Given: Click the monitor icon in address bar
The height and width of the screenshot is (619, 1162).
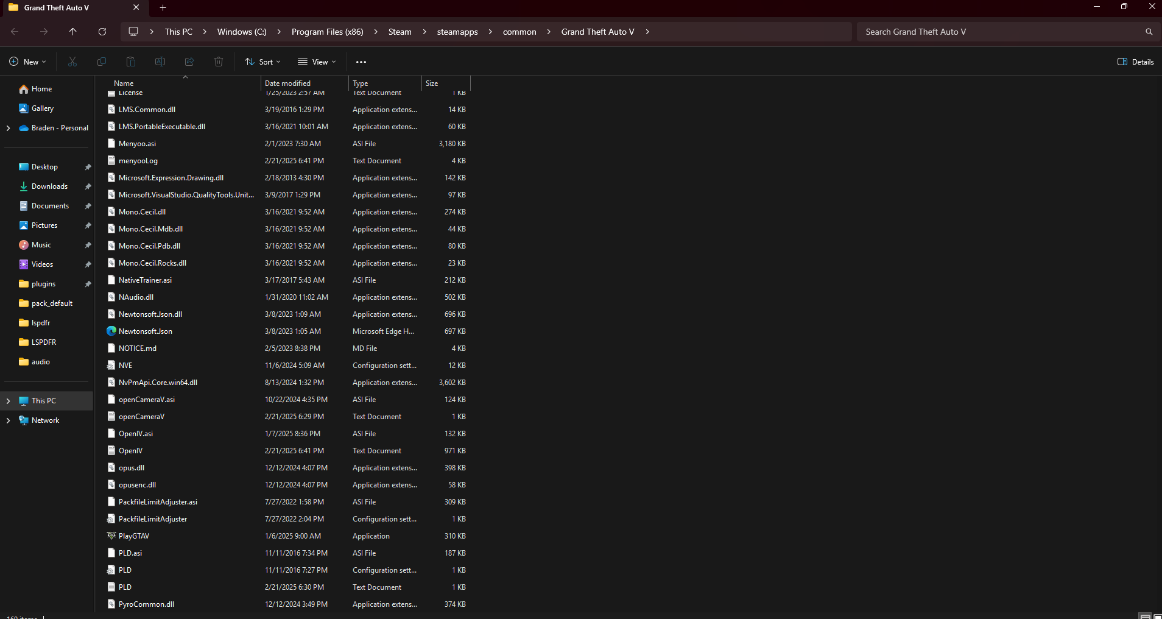Looking at the screenshot, I should click(x=133, y=32).
